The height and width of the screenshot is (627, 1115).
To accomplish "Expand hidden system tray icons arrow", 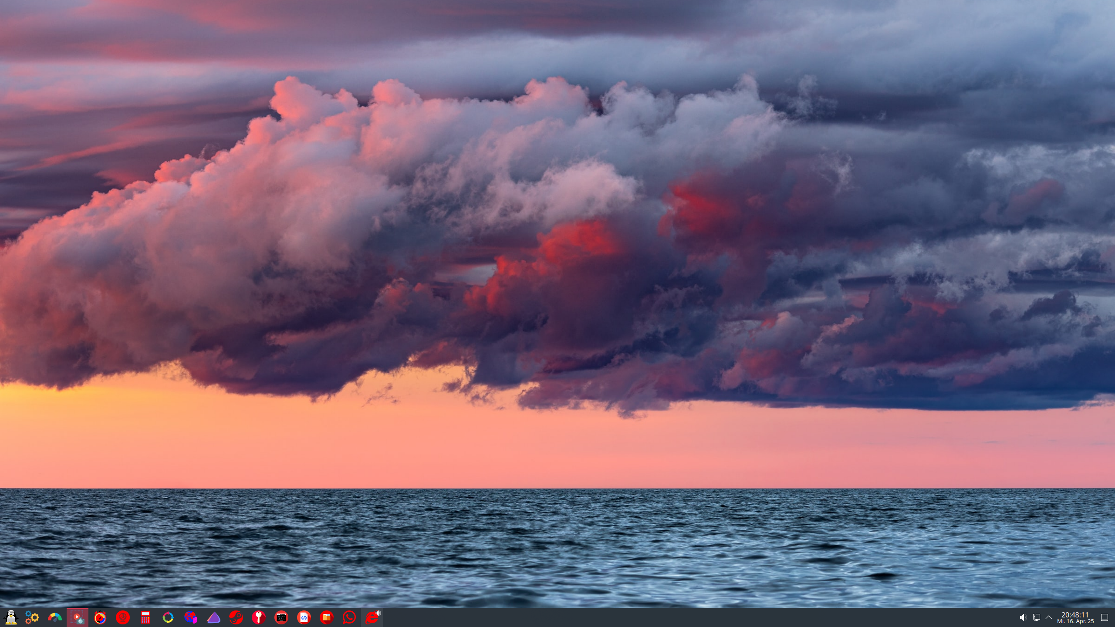I will (1049, 617).
